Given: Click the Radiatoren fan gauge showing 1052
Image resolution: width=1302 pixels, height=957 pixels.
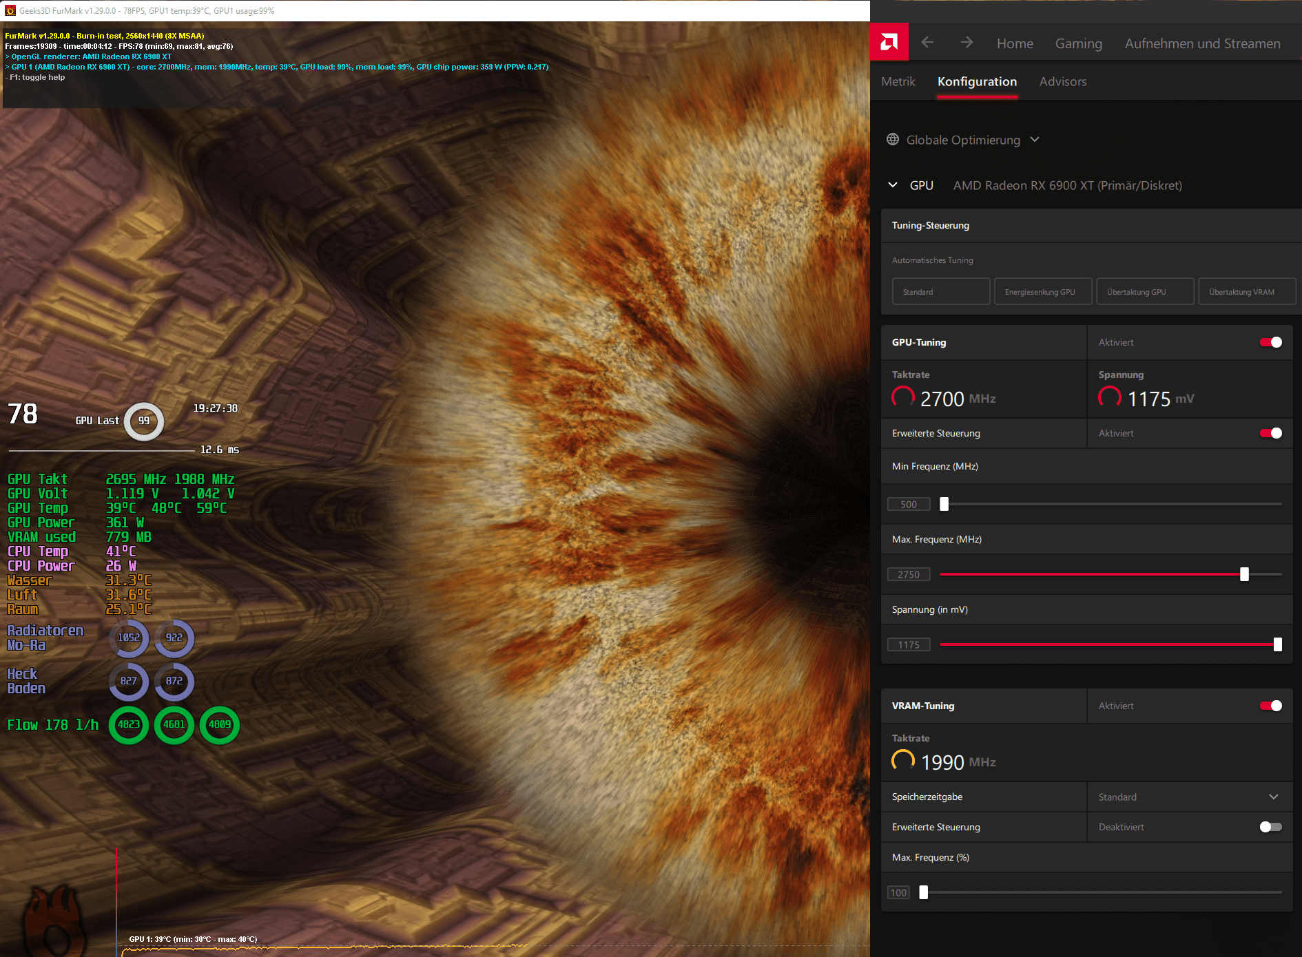Looking at the screenshot, I should pos(129,638).
